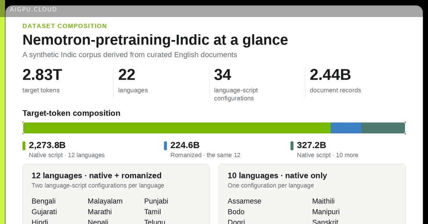Click Gujarati in the language list

click(44, 212)
